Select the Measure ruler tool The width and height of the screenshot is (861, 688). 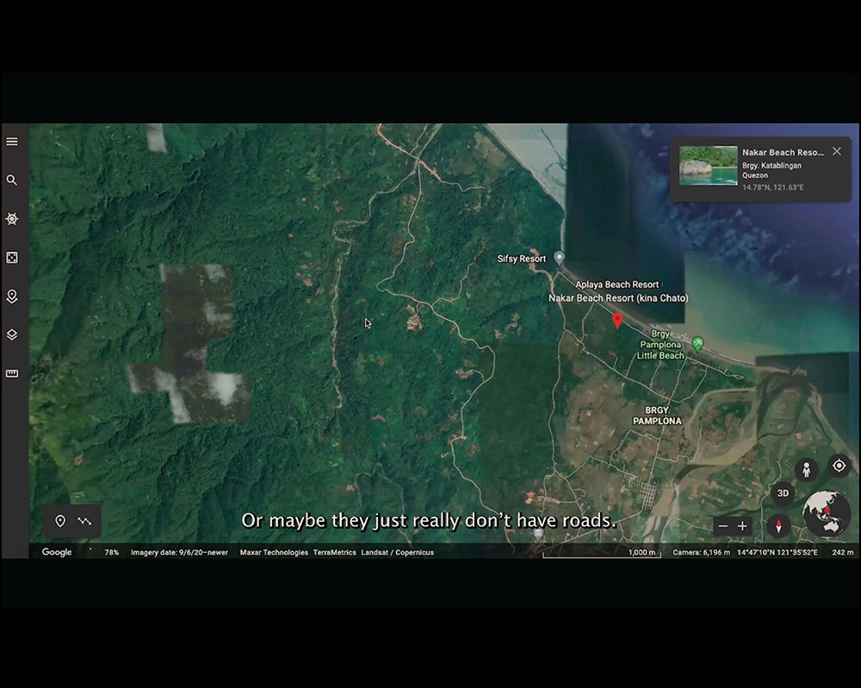coord(12,373)
